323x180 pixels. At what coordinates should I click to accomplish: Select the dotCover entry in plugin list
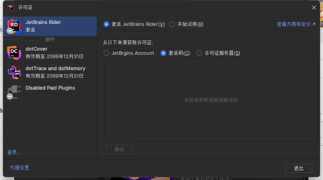click(50, 53)
